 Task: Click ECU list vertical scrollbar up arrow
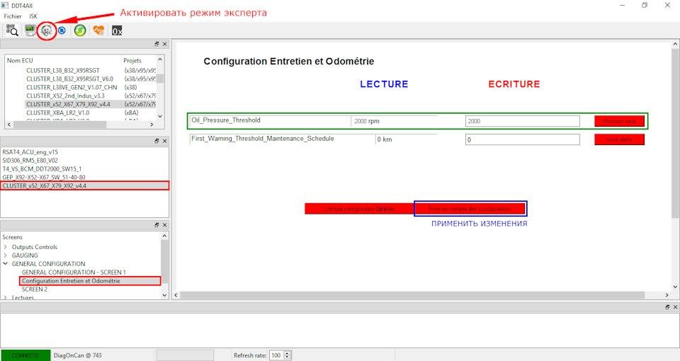click(160, 59)
